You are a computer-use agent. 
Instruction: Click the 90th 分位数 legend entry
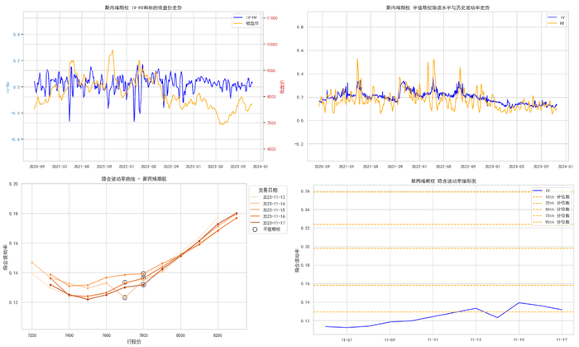[x=551, y=222]
